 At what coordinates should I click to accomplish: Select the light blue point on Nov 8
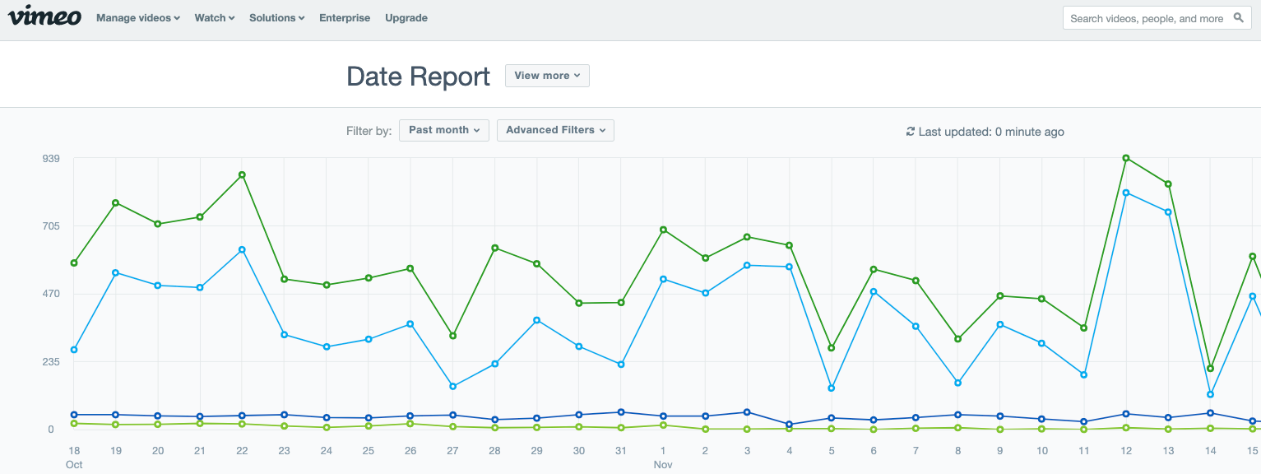click(x=957, y=383)
